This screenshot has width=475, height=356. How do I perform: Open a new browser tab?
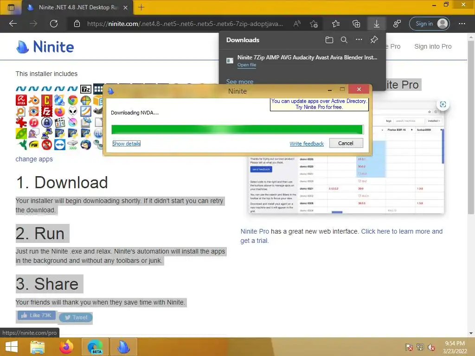(141, 7)
